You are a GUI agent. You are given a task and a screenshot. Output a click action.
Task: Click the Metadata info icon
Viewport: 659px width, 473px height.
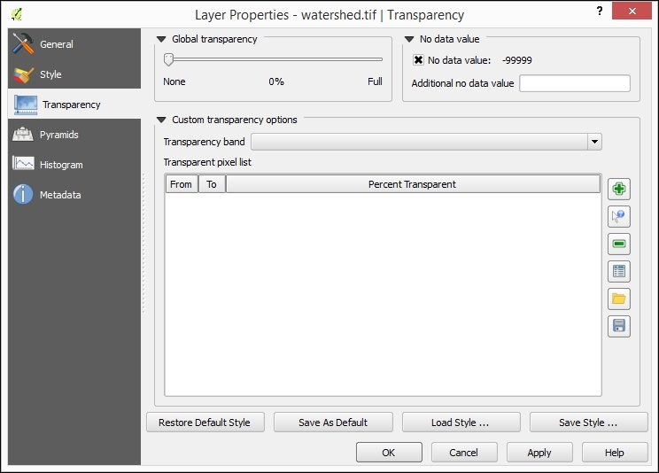tap(23, 194)
